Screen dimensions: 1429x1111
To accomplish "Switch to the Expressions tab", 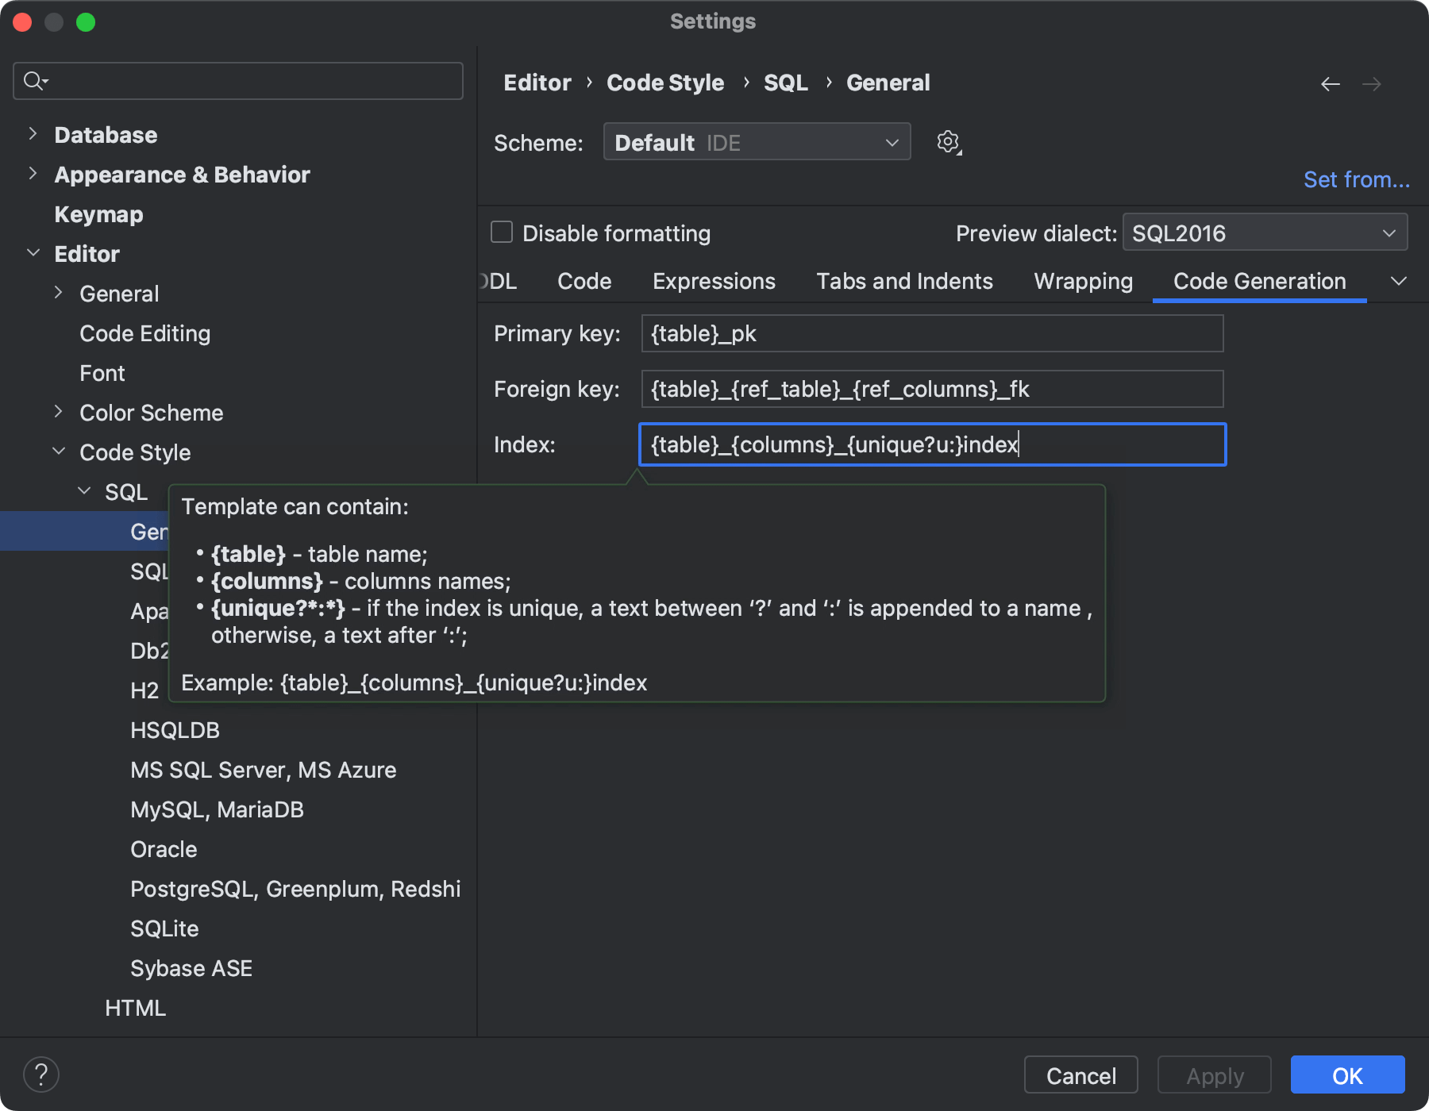I will click(x=713, y=281).
